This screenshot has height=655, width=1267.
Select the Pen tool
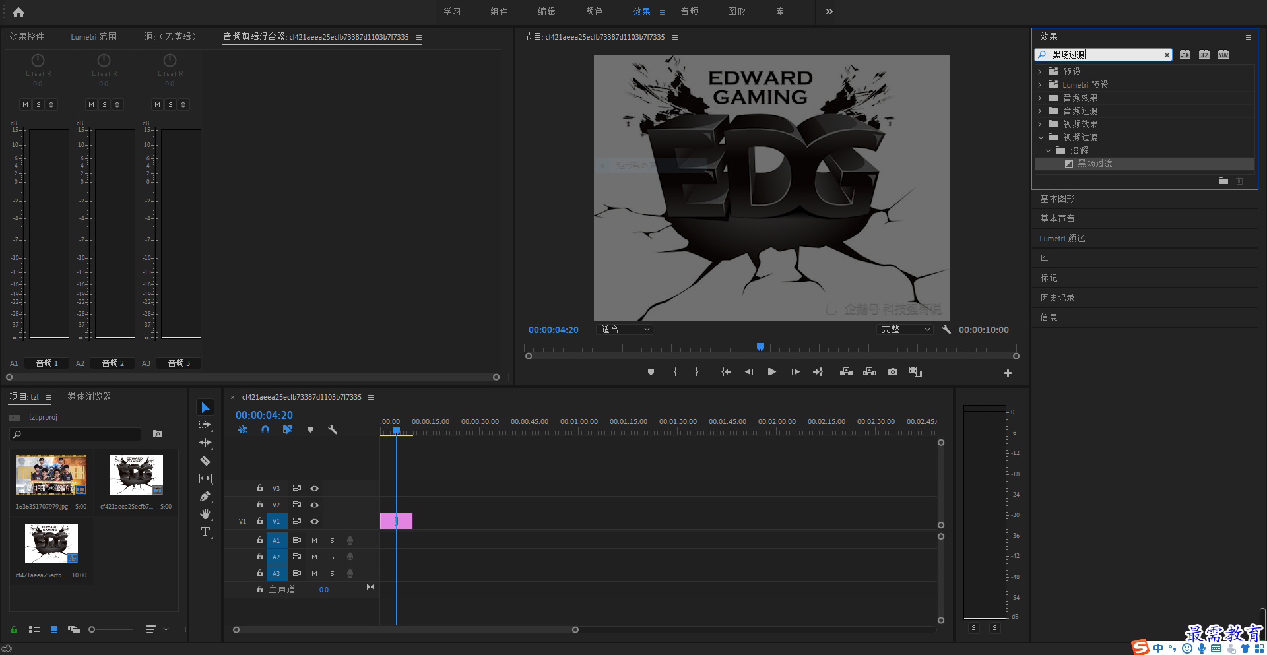pos(205,496)
